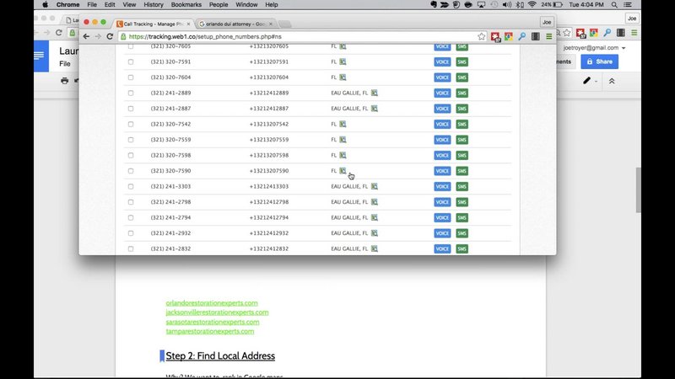This screenshot has width=675, height=379.
Task: Open the sarasotarestorationexperts.com link
Action: (x=213, y=322)
